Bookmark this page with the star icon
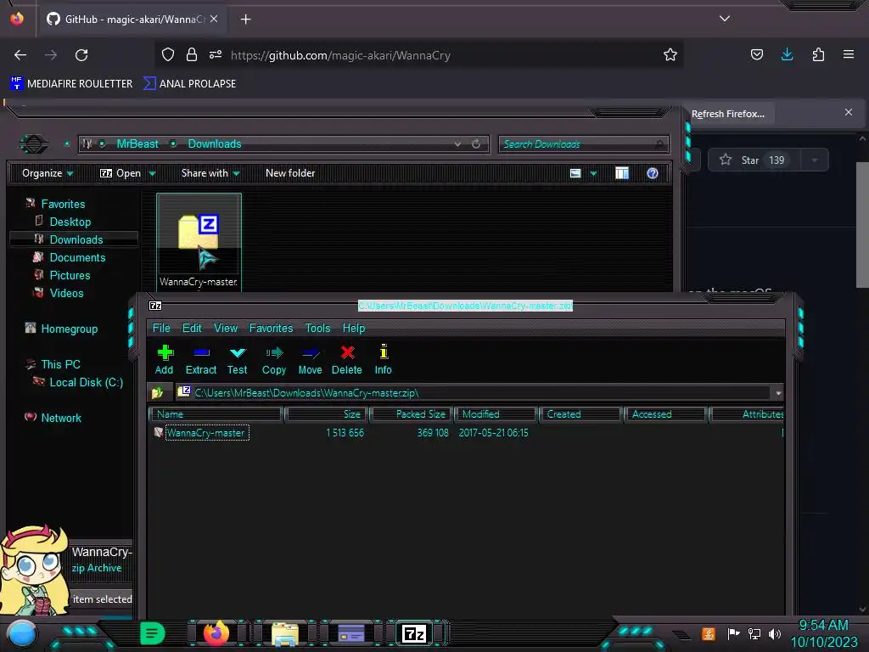The width and height of the screenshot is (869, 652). [670, 54]
